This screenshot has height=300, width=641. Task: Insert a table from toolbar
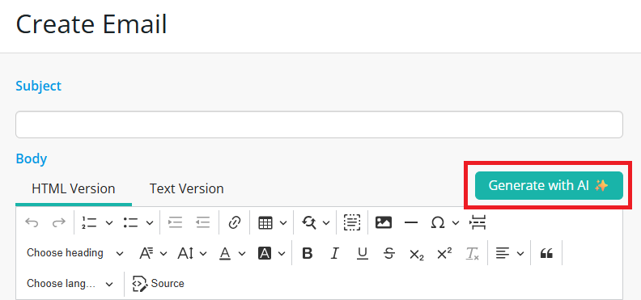(x=265, y=222)
